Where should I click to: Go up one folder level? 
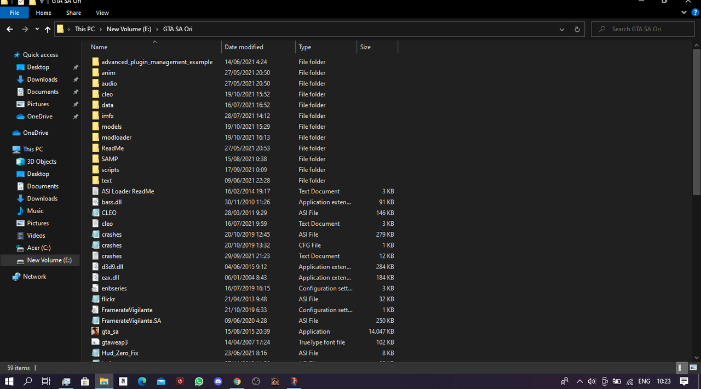coord(48,29)
